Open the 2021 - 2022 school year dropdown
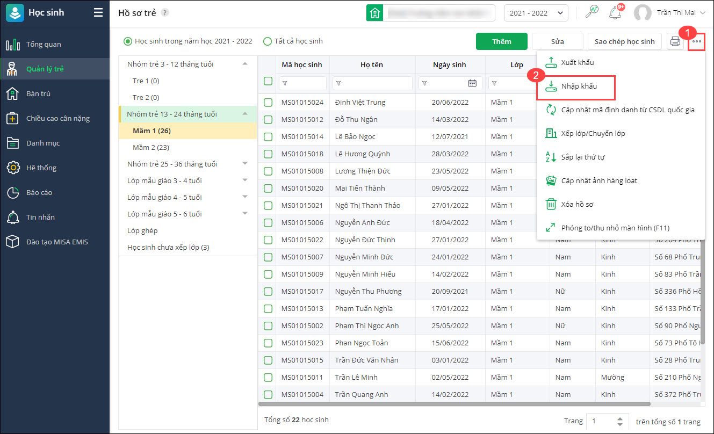 point(536,13)
